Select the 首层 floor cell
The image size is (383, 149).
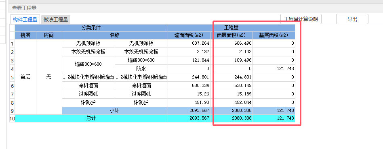click(25, 77)
